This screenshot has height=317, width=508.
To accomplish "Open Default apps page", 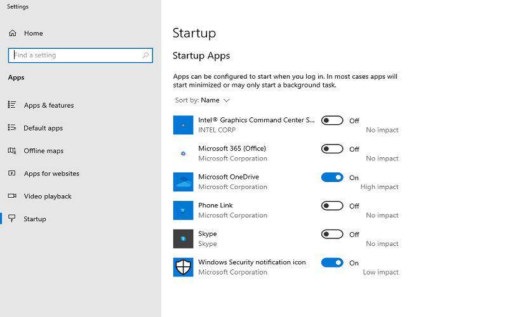I will coord(43,128).
